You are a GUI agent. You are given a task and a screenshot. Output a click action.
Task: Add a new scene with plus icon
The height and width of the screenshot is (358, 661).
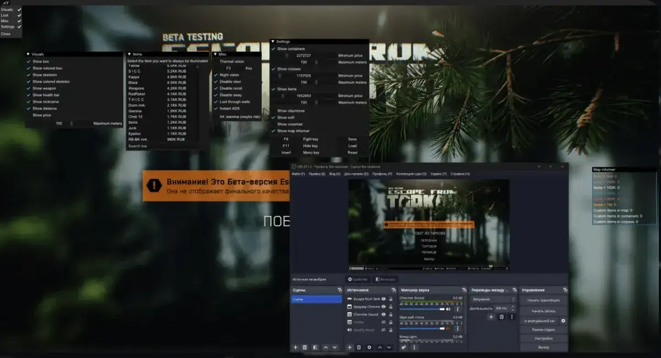pyautogui.click(x=295, y=348)
